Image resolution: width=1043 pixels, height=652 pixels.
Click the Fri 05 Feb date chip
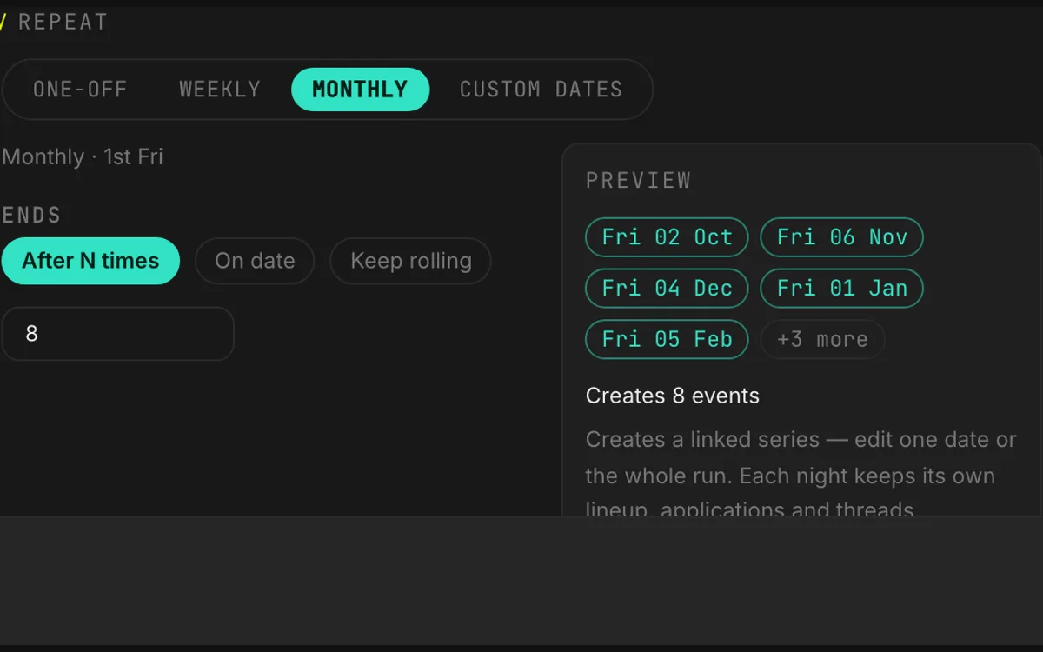pyautogui.click(x=668, y=340)
